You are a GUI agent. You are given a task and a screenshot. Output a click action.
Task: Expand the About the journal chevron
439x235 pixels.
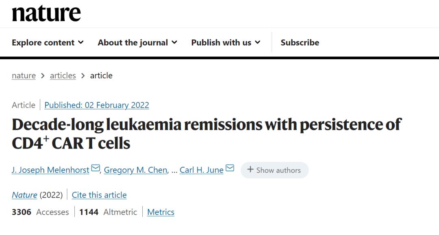tap(174, 43)
